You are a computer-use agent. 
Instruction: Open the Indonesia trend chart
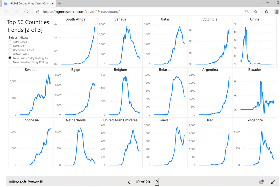click(31, 143)
